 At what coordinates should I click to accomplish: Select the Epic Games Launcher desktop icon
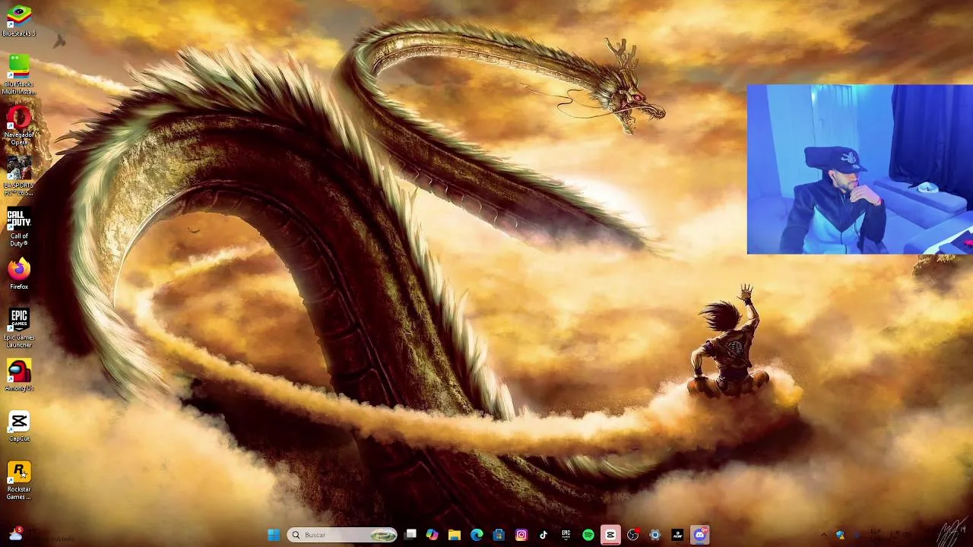(x=19, y=328)
